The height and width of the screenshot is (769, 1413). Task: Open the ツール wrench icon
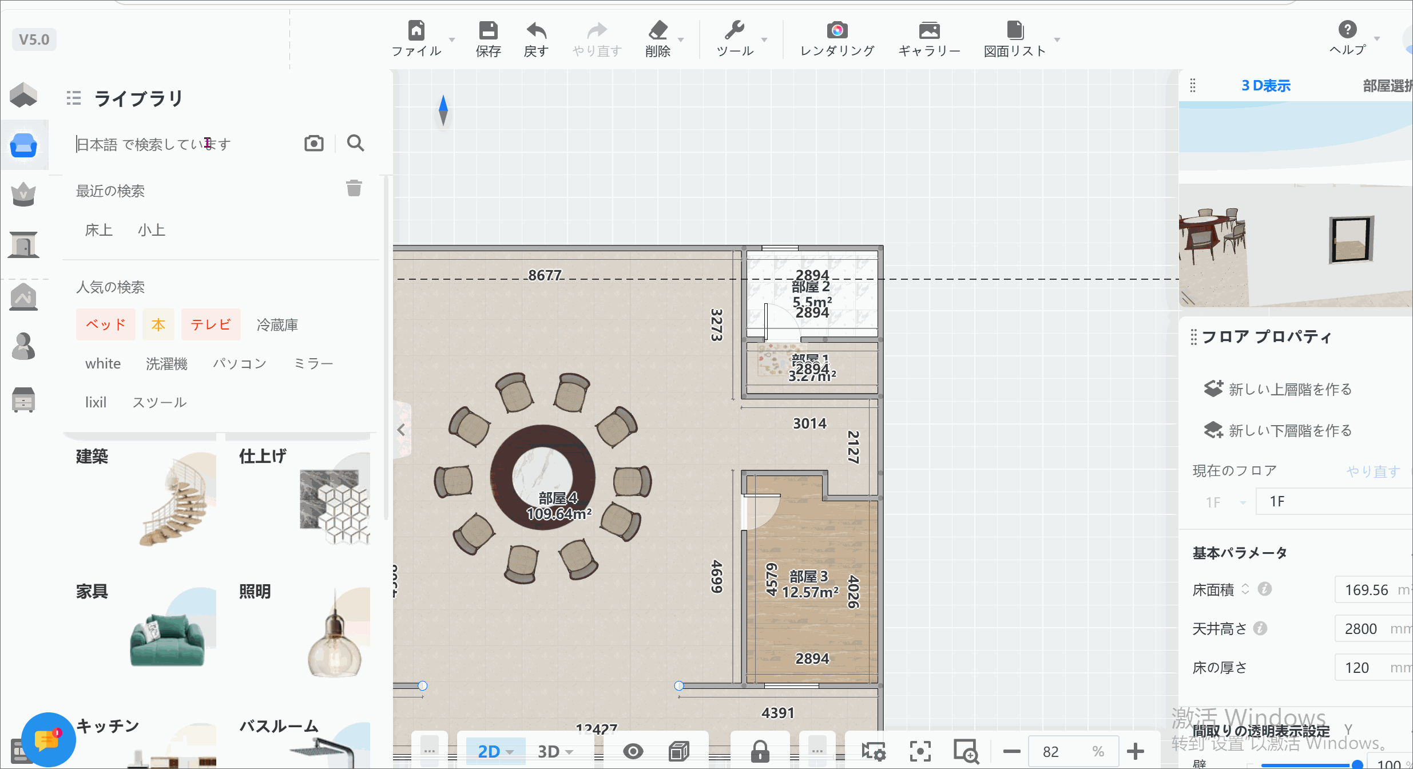(x=735, y=30)
